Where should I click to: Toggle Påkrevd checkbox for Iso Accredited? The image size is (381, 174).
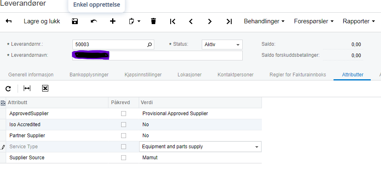pyautogui.click(x=124, y=125)
